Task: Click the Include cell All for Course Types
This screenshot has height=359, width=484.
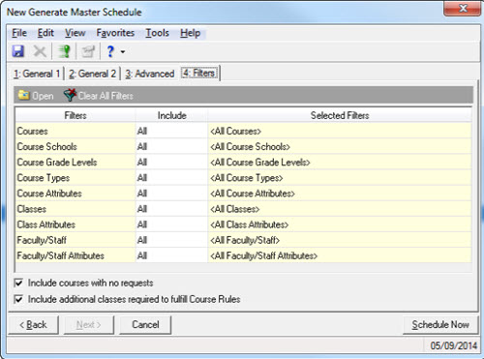Action: click(x=171, y=178)
